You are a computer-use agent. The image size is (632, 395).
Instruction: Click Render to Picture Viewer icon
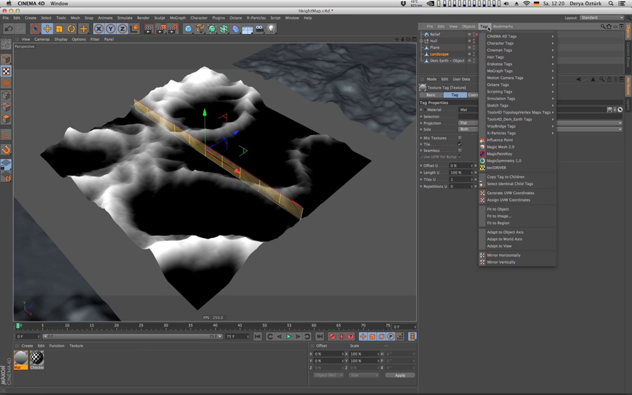[x=160, y=29]
